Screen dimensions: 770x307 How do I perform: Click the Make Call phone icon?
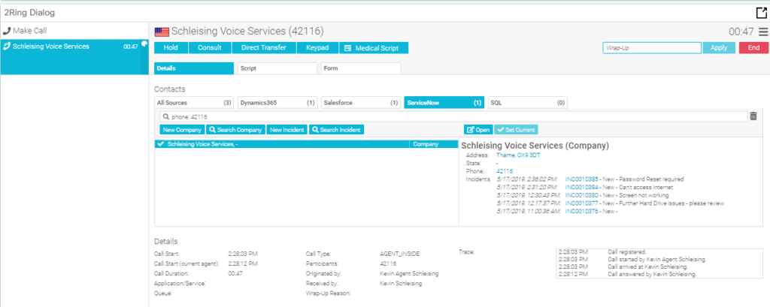coord(7,31)
